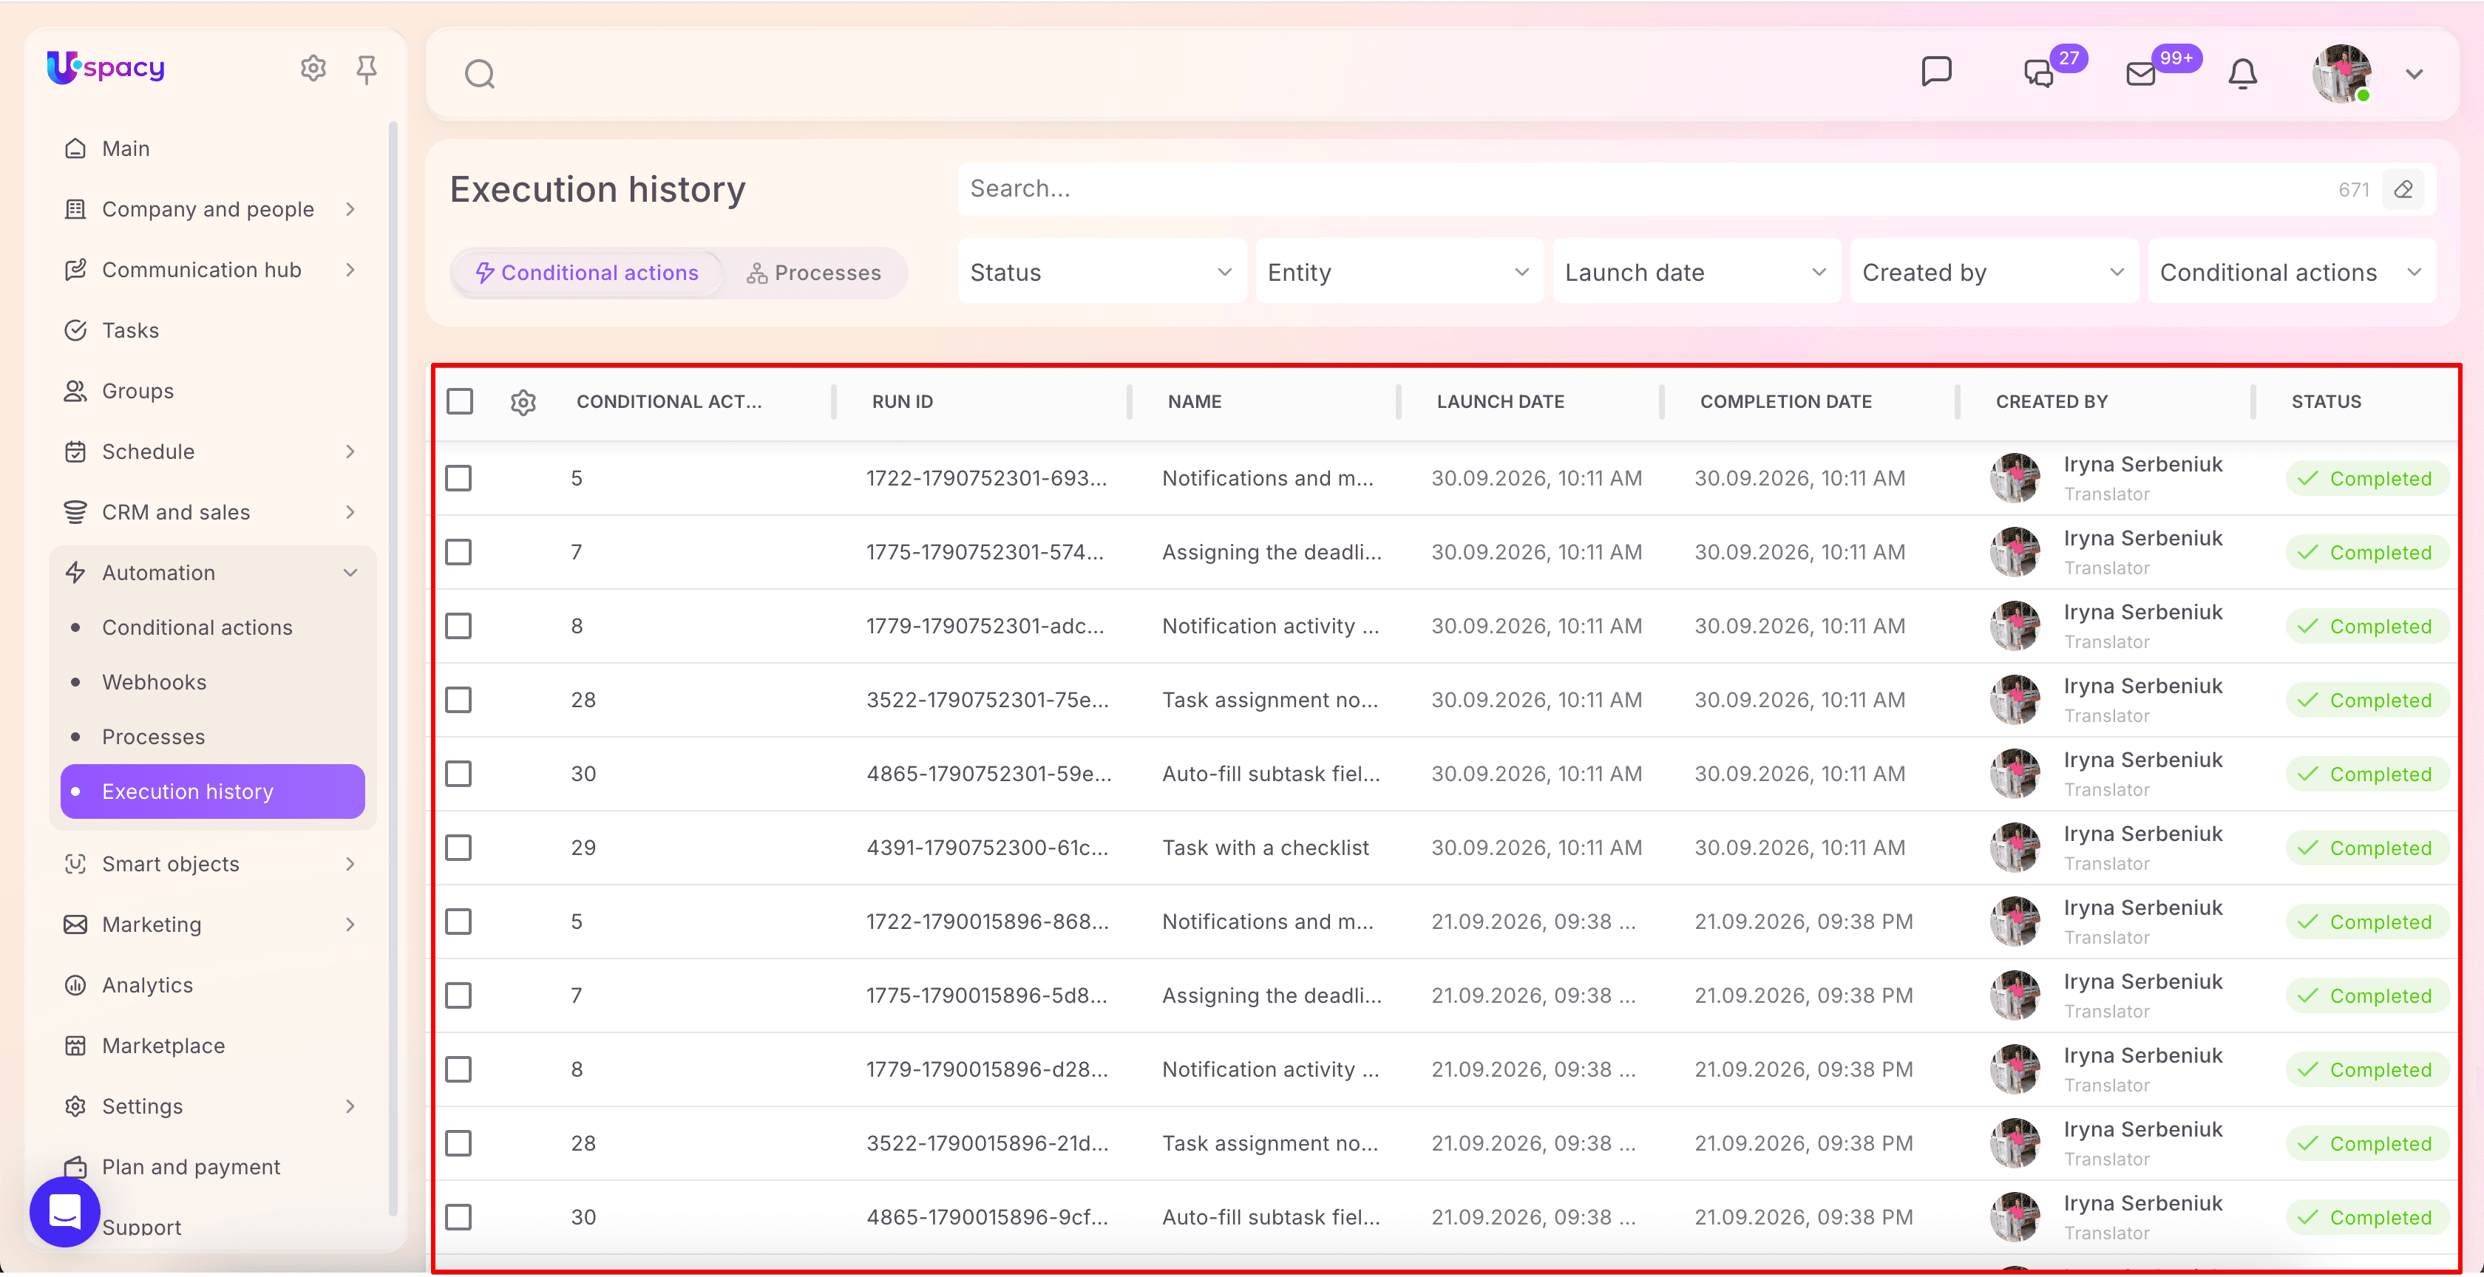Open sidebar settings gear icon

click(313, 69)
